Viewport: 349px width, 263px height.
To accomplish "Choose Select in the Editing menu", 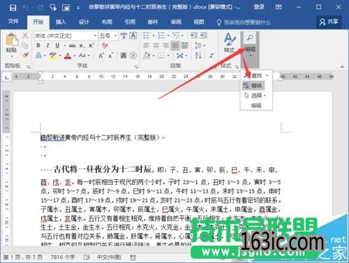I will [x=255, y=96].
